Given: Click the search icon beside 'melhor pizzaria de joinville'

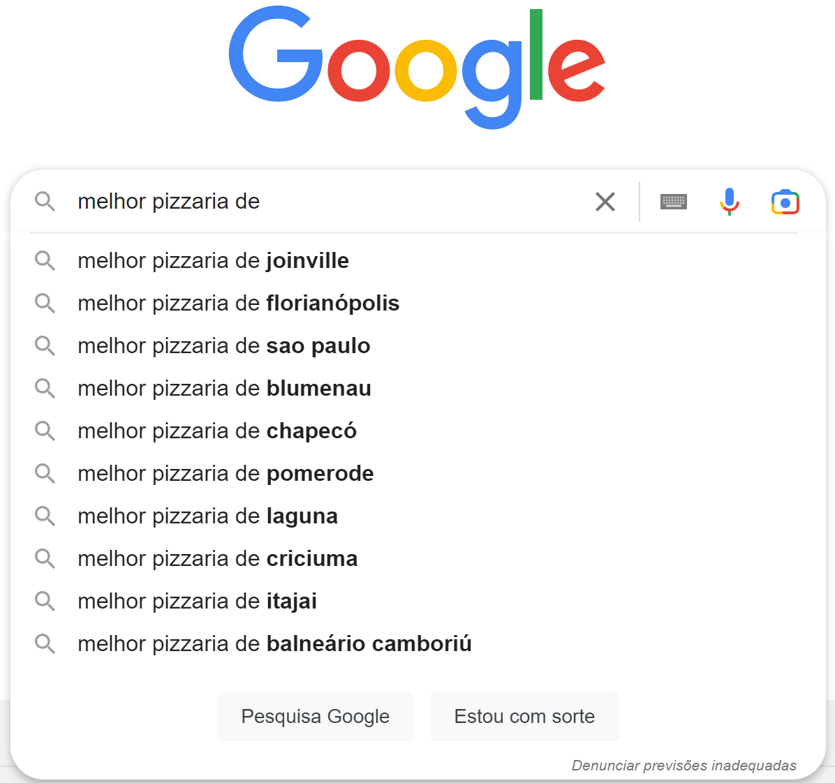Looking at the screenshot, I should click(45, 260).
